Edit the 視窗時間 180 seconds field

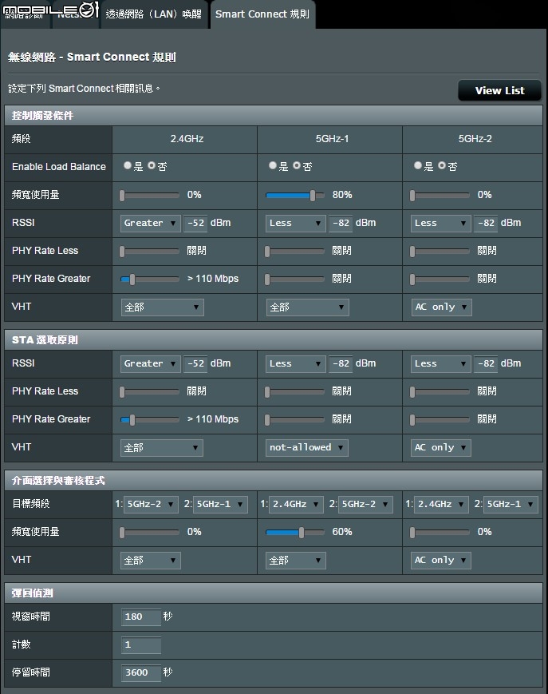point(141,617)
